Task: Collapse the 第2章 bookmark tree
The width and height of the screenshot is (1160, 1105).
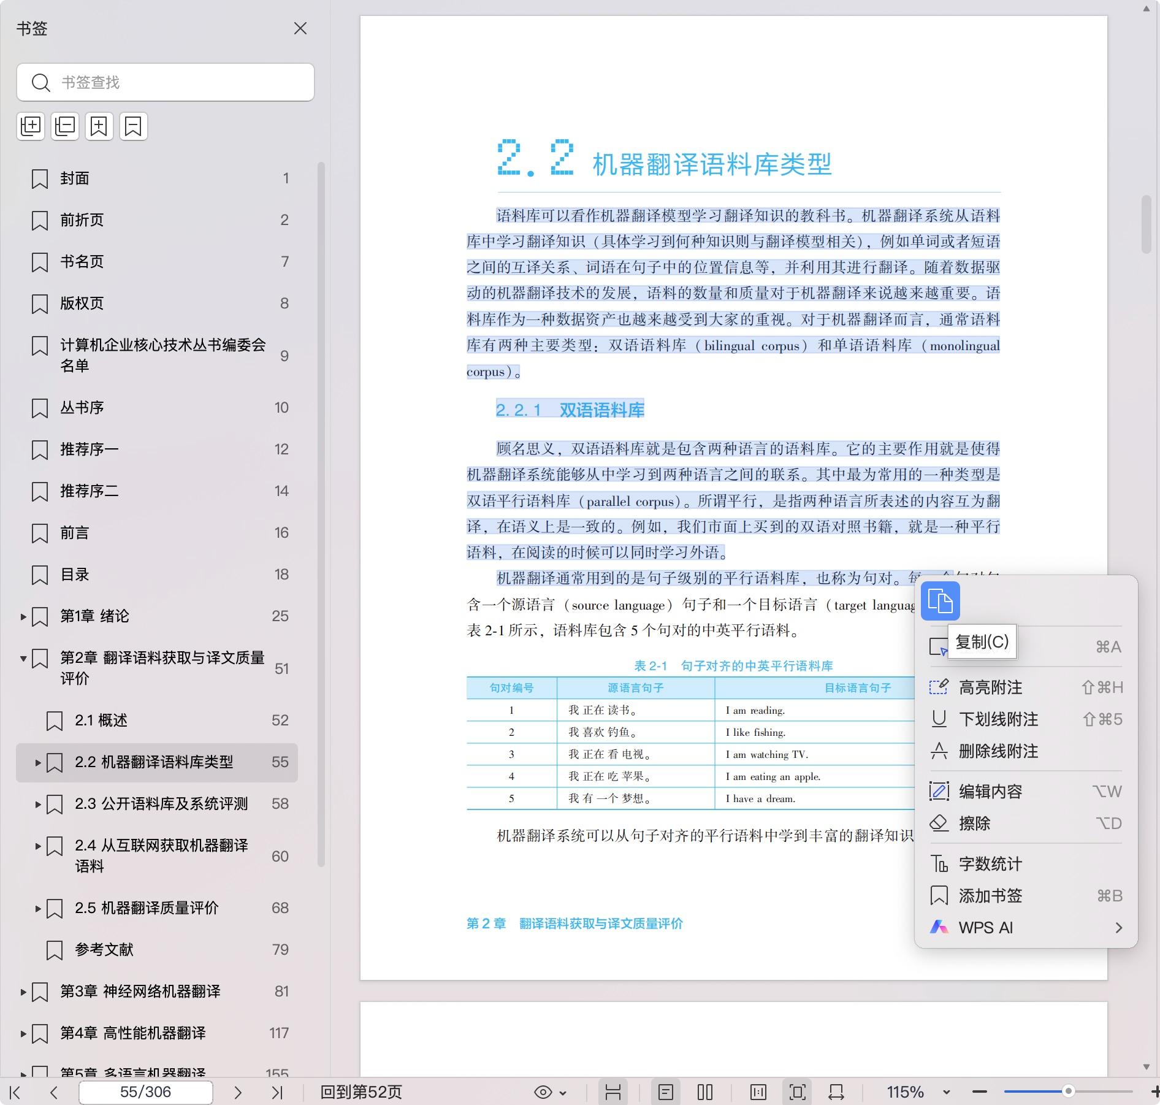Action: [x=23, y=659]
